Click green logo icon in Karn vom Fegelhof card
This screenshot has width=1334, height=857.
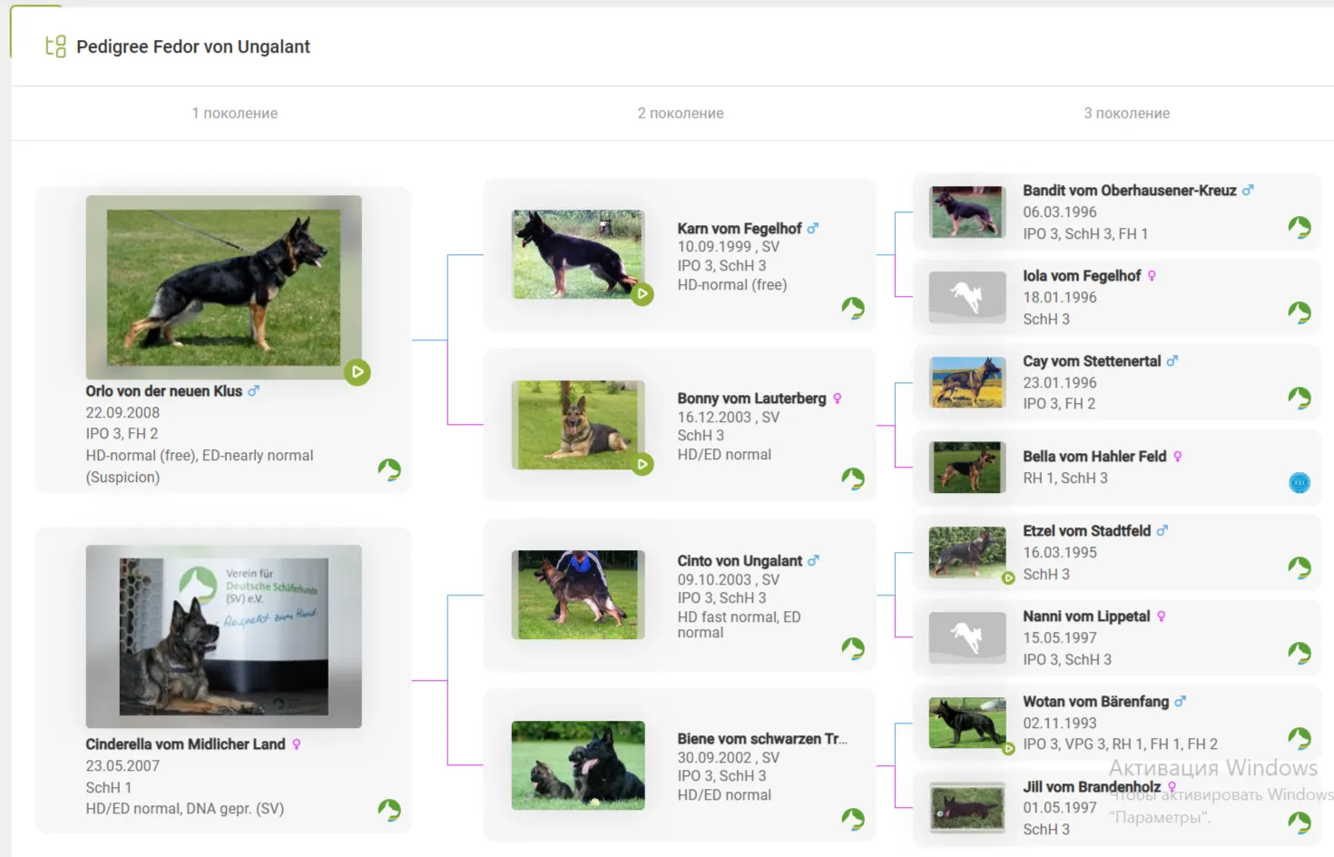[x=852, y=309]
